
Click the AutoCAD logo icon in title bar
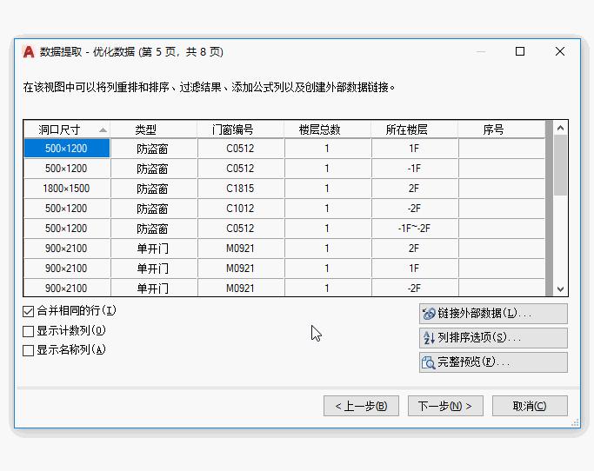[29, 51]
